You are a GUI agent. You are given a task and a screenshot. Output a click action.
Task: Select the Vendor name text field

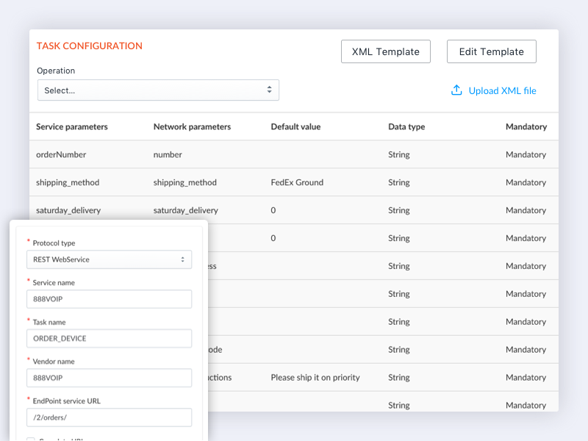click(x=109, y=378)
